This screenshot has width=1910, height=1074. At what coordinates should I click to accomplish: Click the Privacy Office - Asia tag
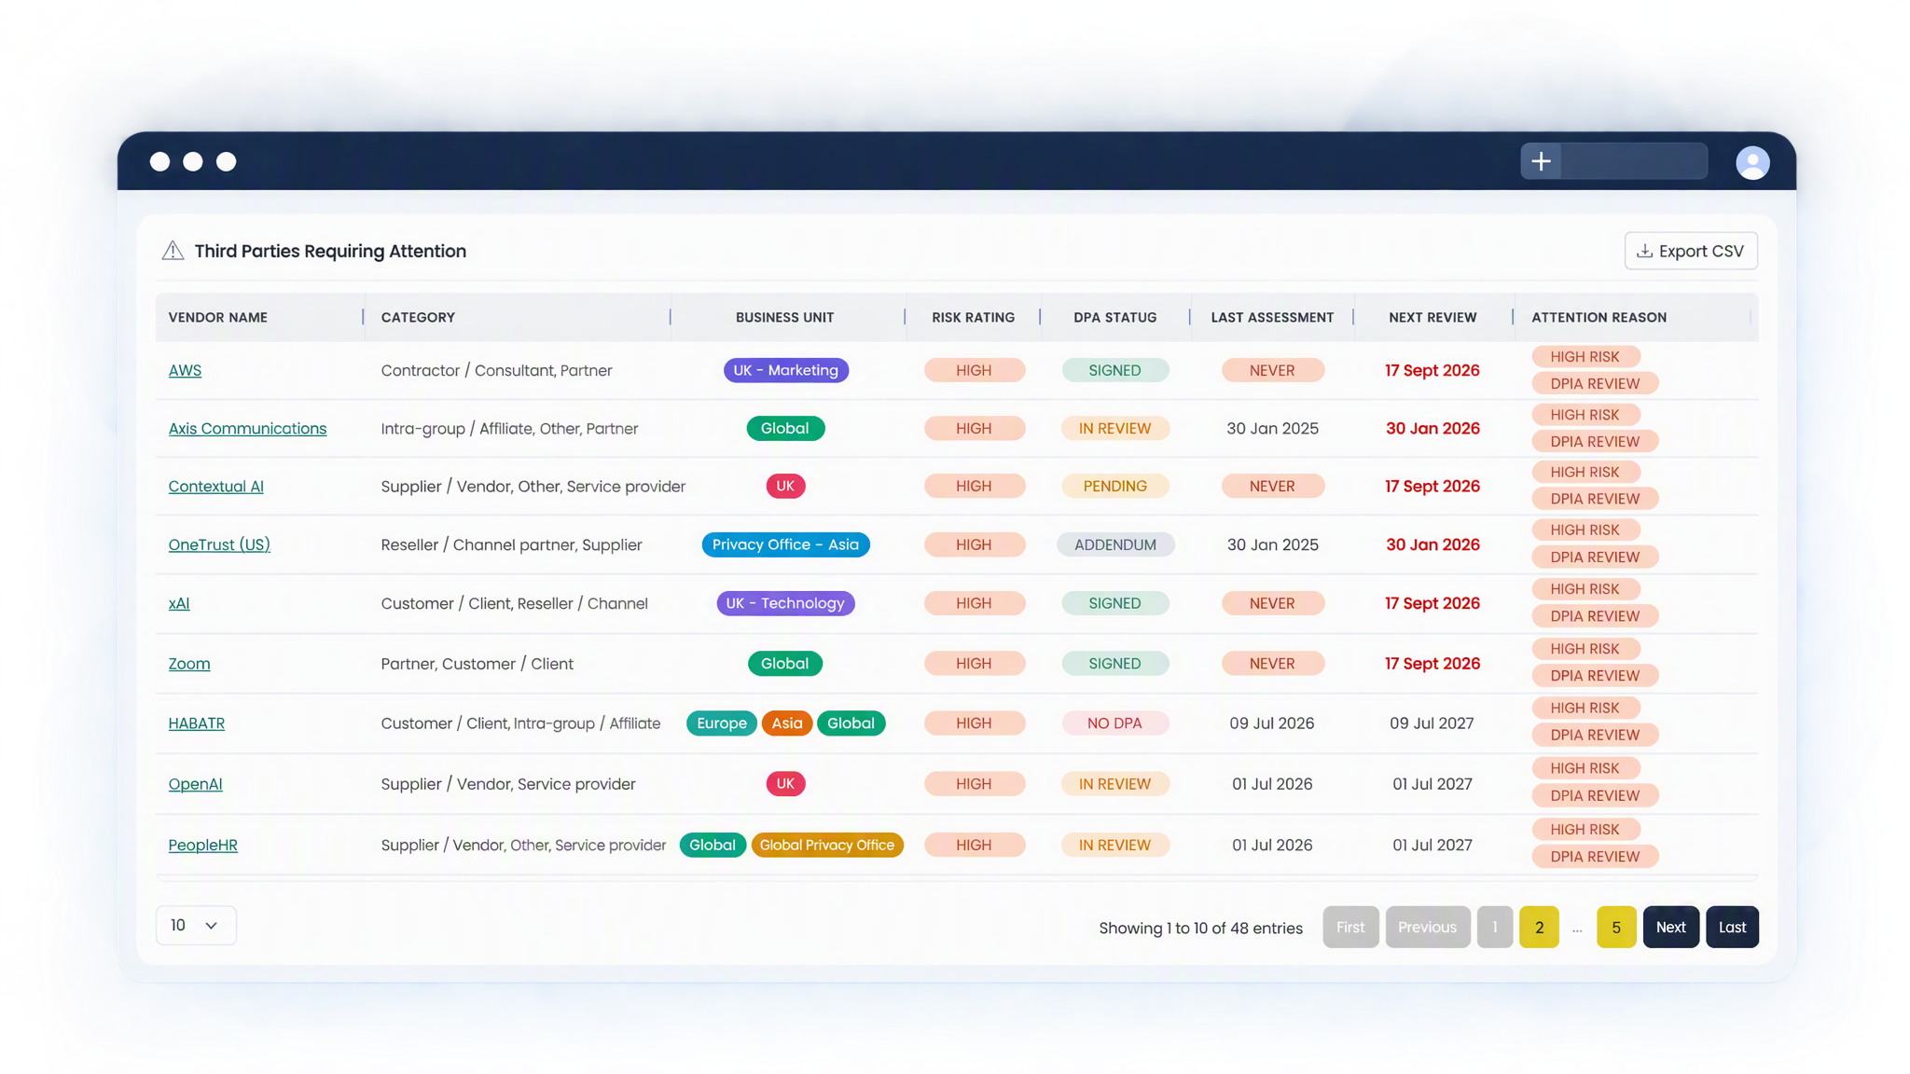point(785,544)
